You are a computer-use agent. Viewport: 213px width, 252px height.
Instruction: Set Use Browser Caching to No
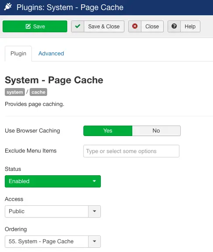(156, 131)
